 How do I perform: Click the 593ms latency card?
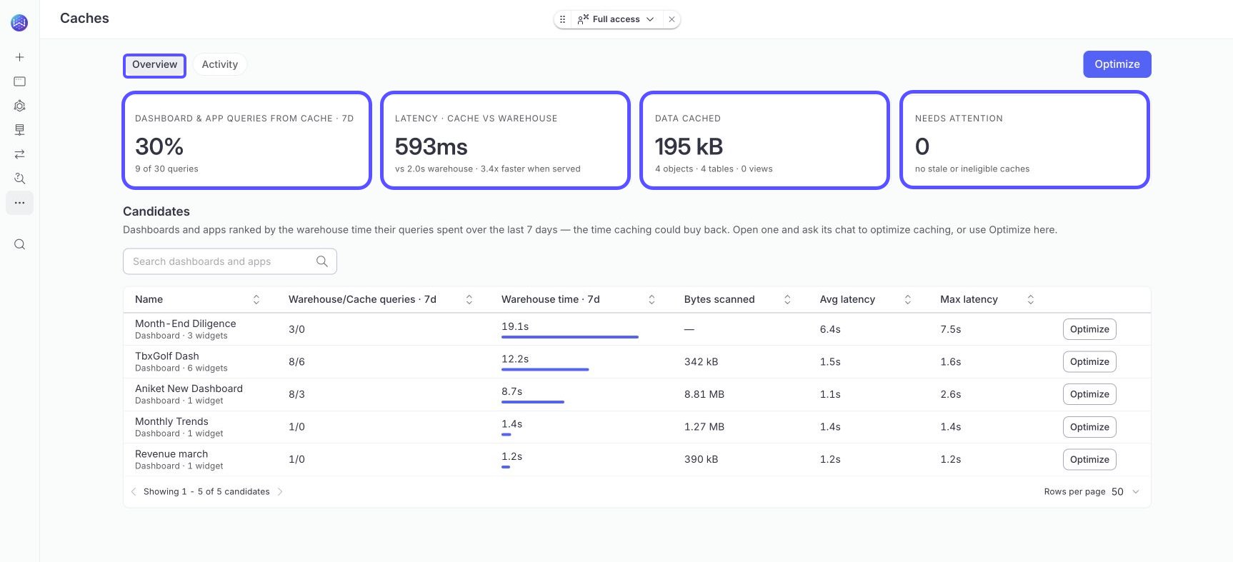click(506, 140)
